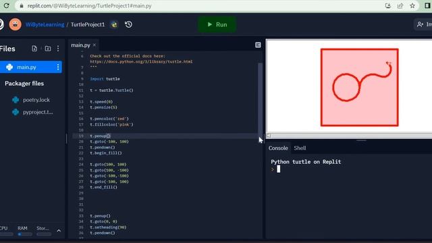The width and height of the screenshot is (432, 243).
Task: Click the share page icon in address bar
Action: (400, 6)
